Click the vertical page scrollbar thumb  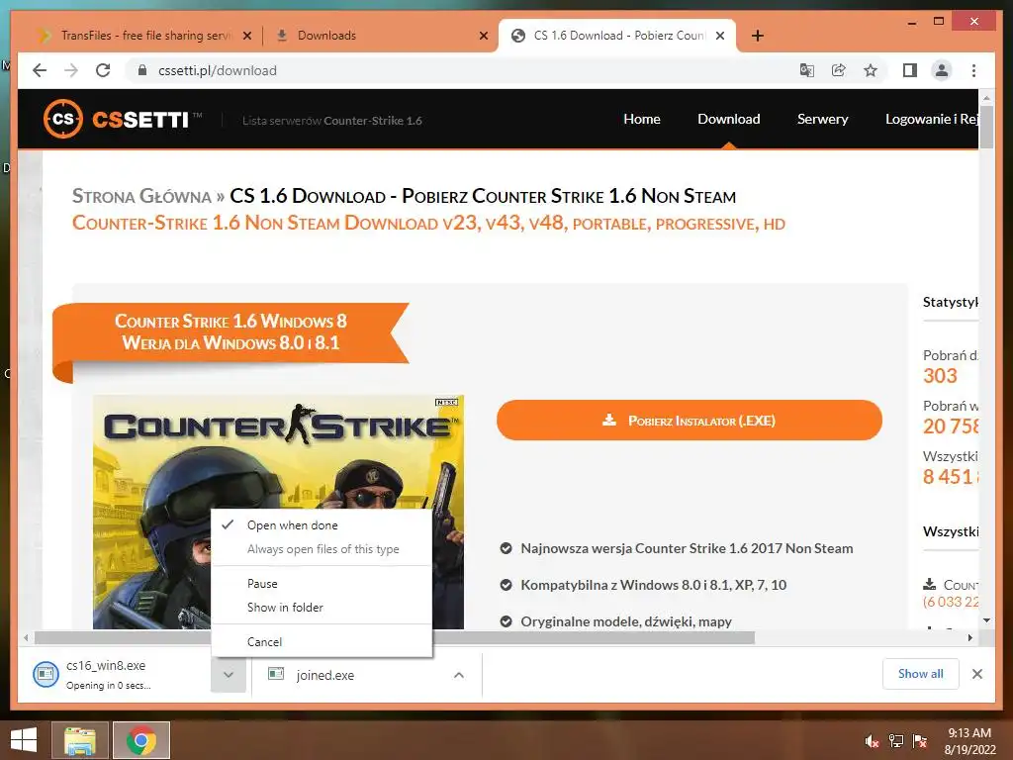[x=986, y=128]
